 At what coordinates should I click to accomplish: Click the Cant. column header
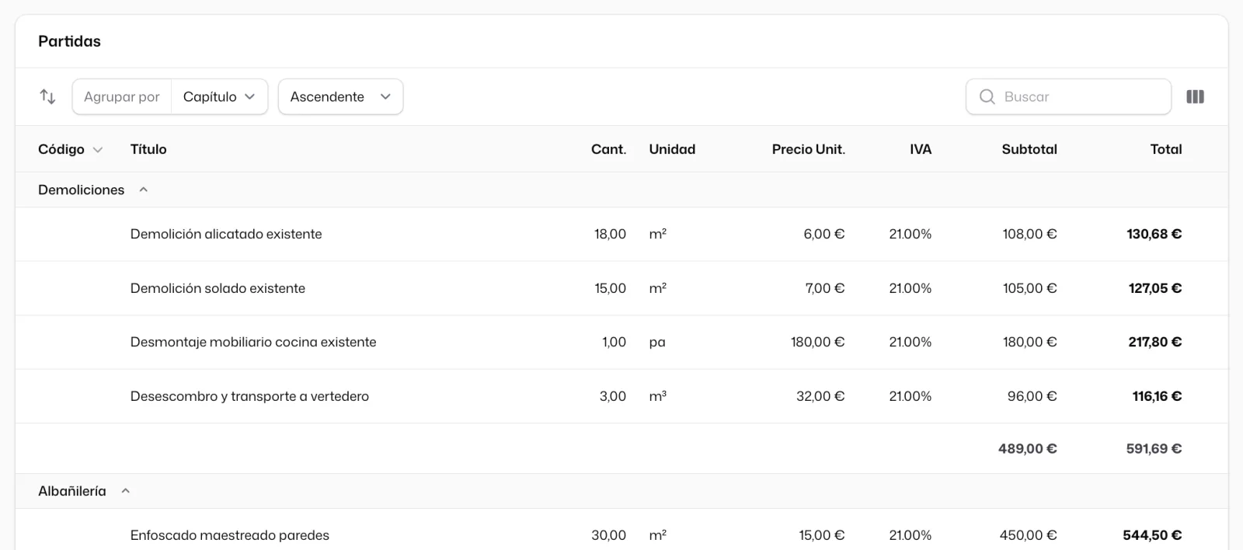[608, 149]
